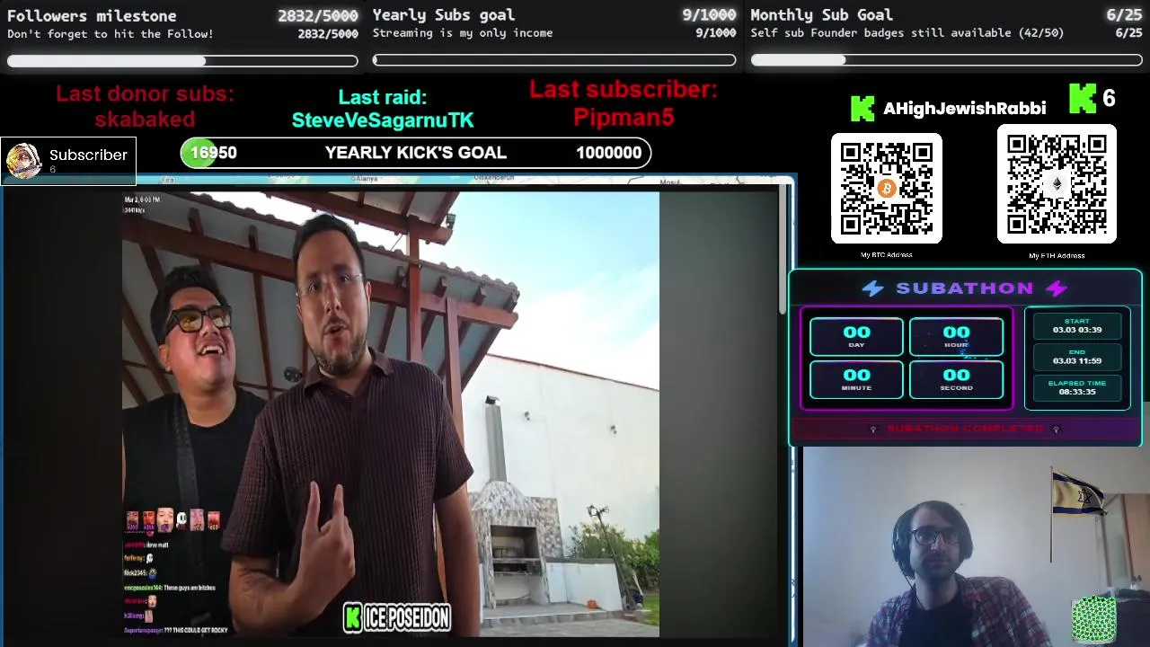Click the webcam feed of the streamer
The width and height of the screenshot is (1150, 647).
977,546
